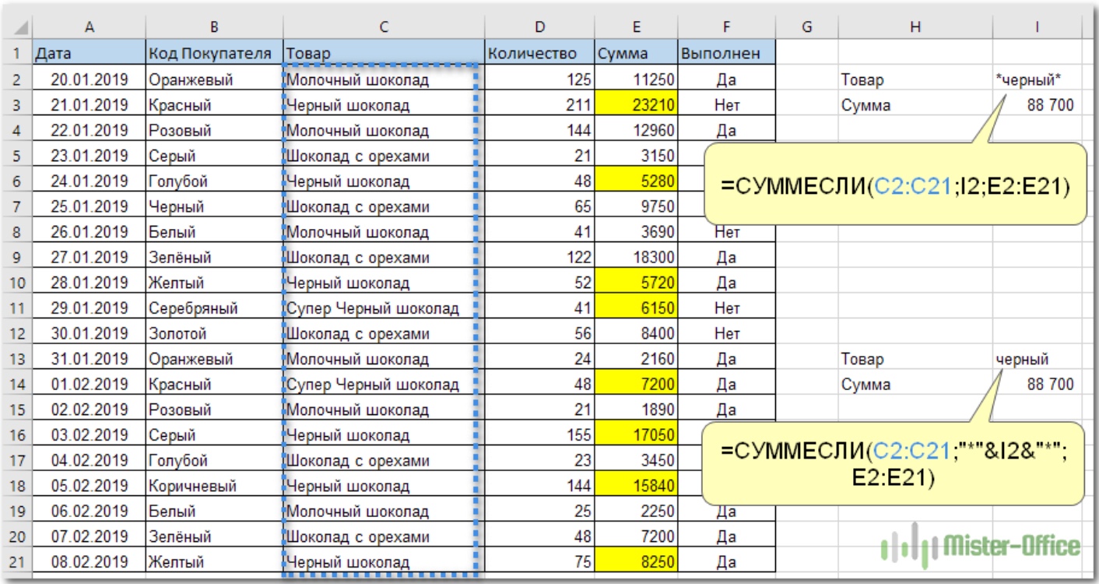Select "Супер Черный шоколад" in row 14

click(x=384, y=385)
